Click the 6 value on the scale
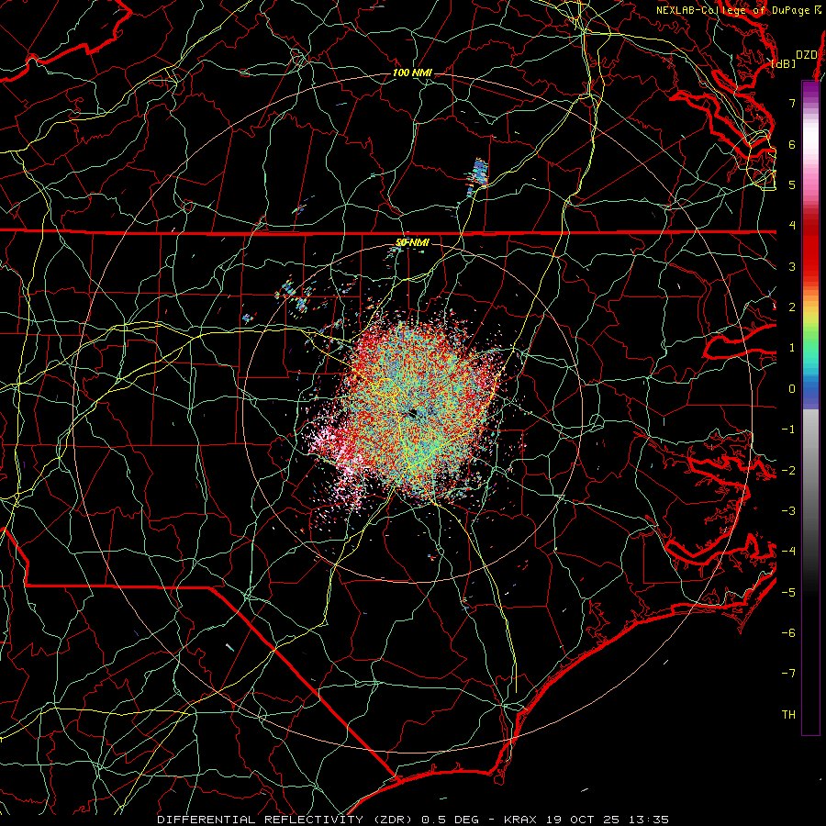Screen dimensions: 826x826 (x=792, y=144)
